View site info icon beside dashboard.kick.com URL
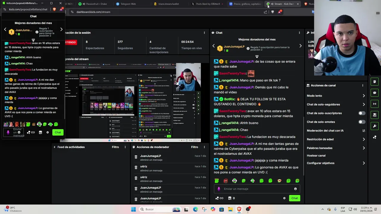 72,12
